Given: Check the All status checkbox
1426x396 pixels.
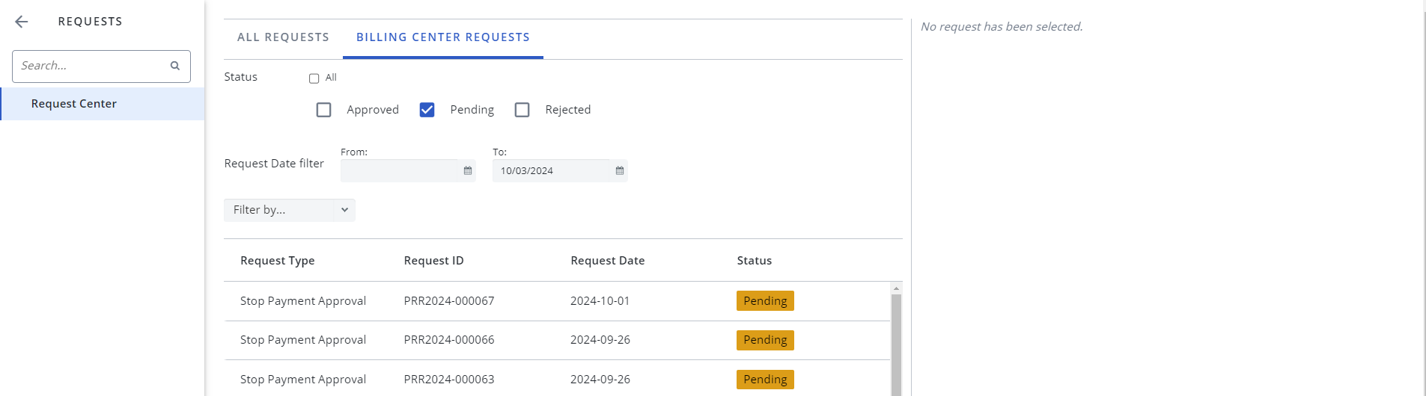Looking at the screenshot, I should (x=314, y=78).
